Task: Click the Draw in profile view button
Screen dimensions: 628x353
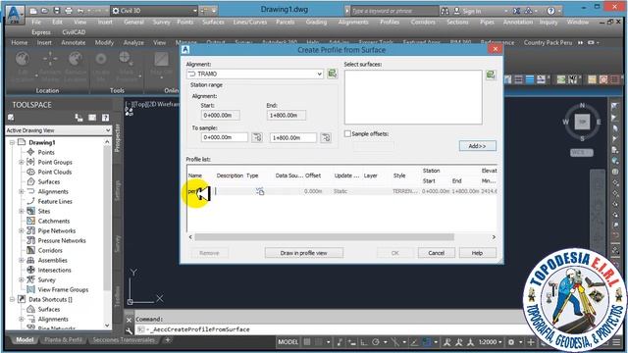Action: (x=303, y=253)
